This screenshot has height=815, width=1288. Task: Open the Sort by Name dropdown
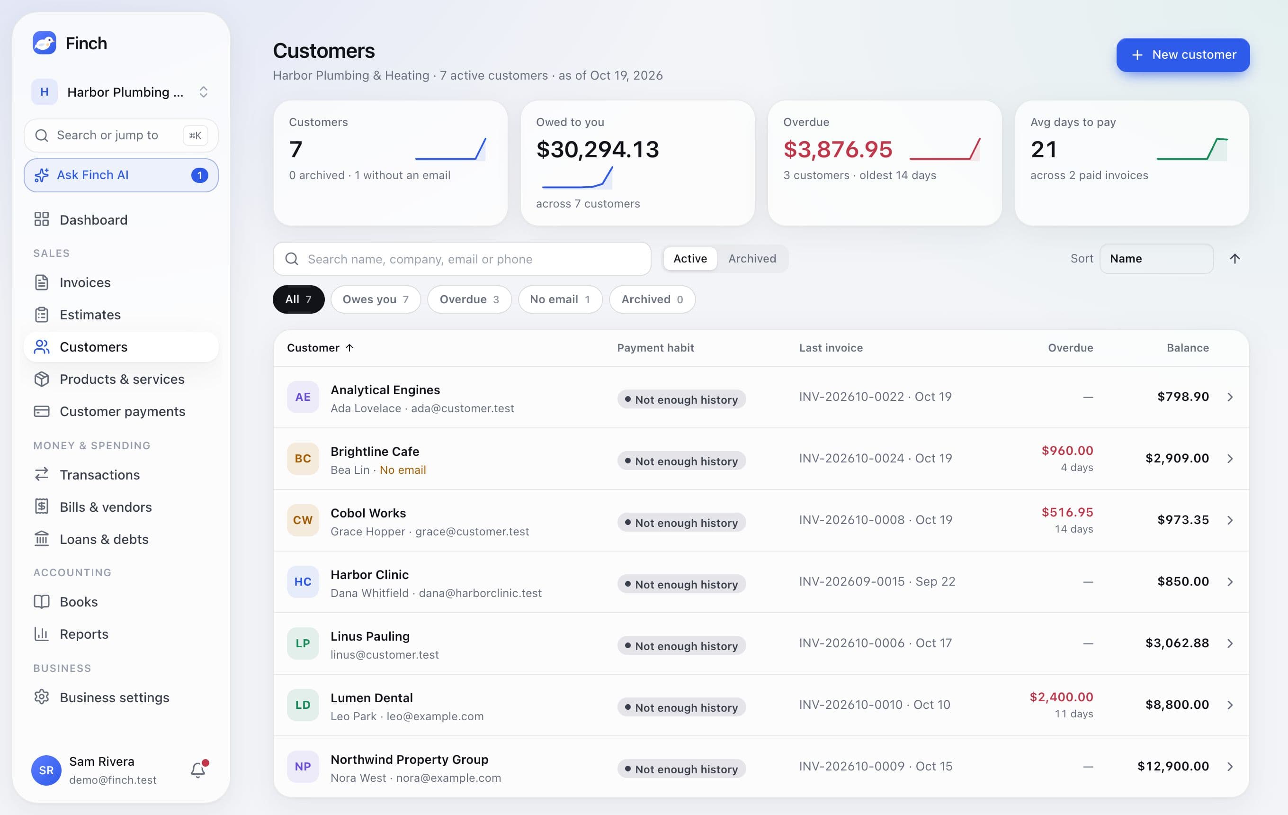click(1156, 258)
